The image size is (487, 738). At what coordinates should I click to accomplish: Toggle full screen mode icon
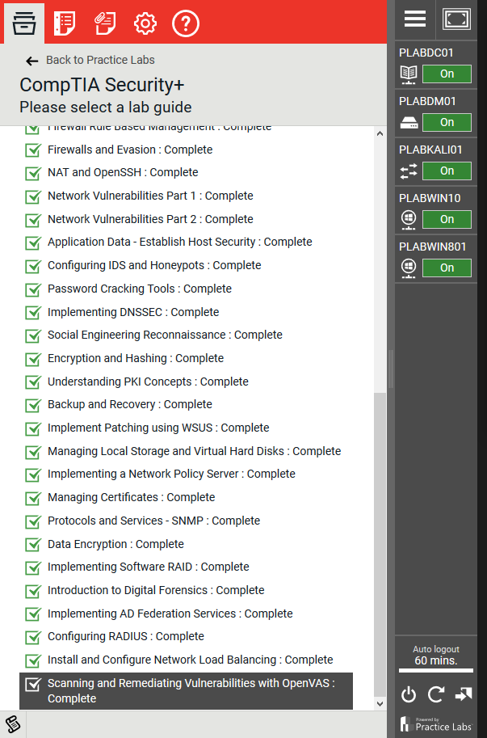(456, 19)
